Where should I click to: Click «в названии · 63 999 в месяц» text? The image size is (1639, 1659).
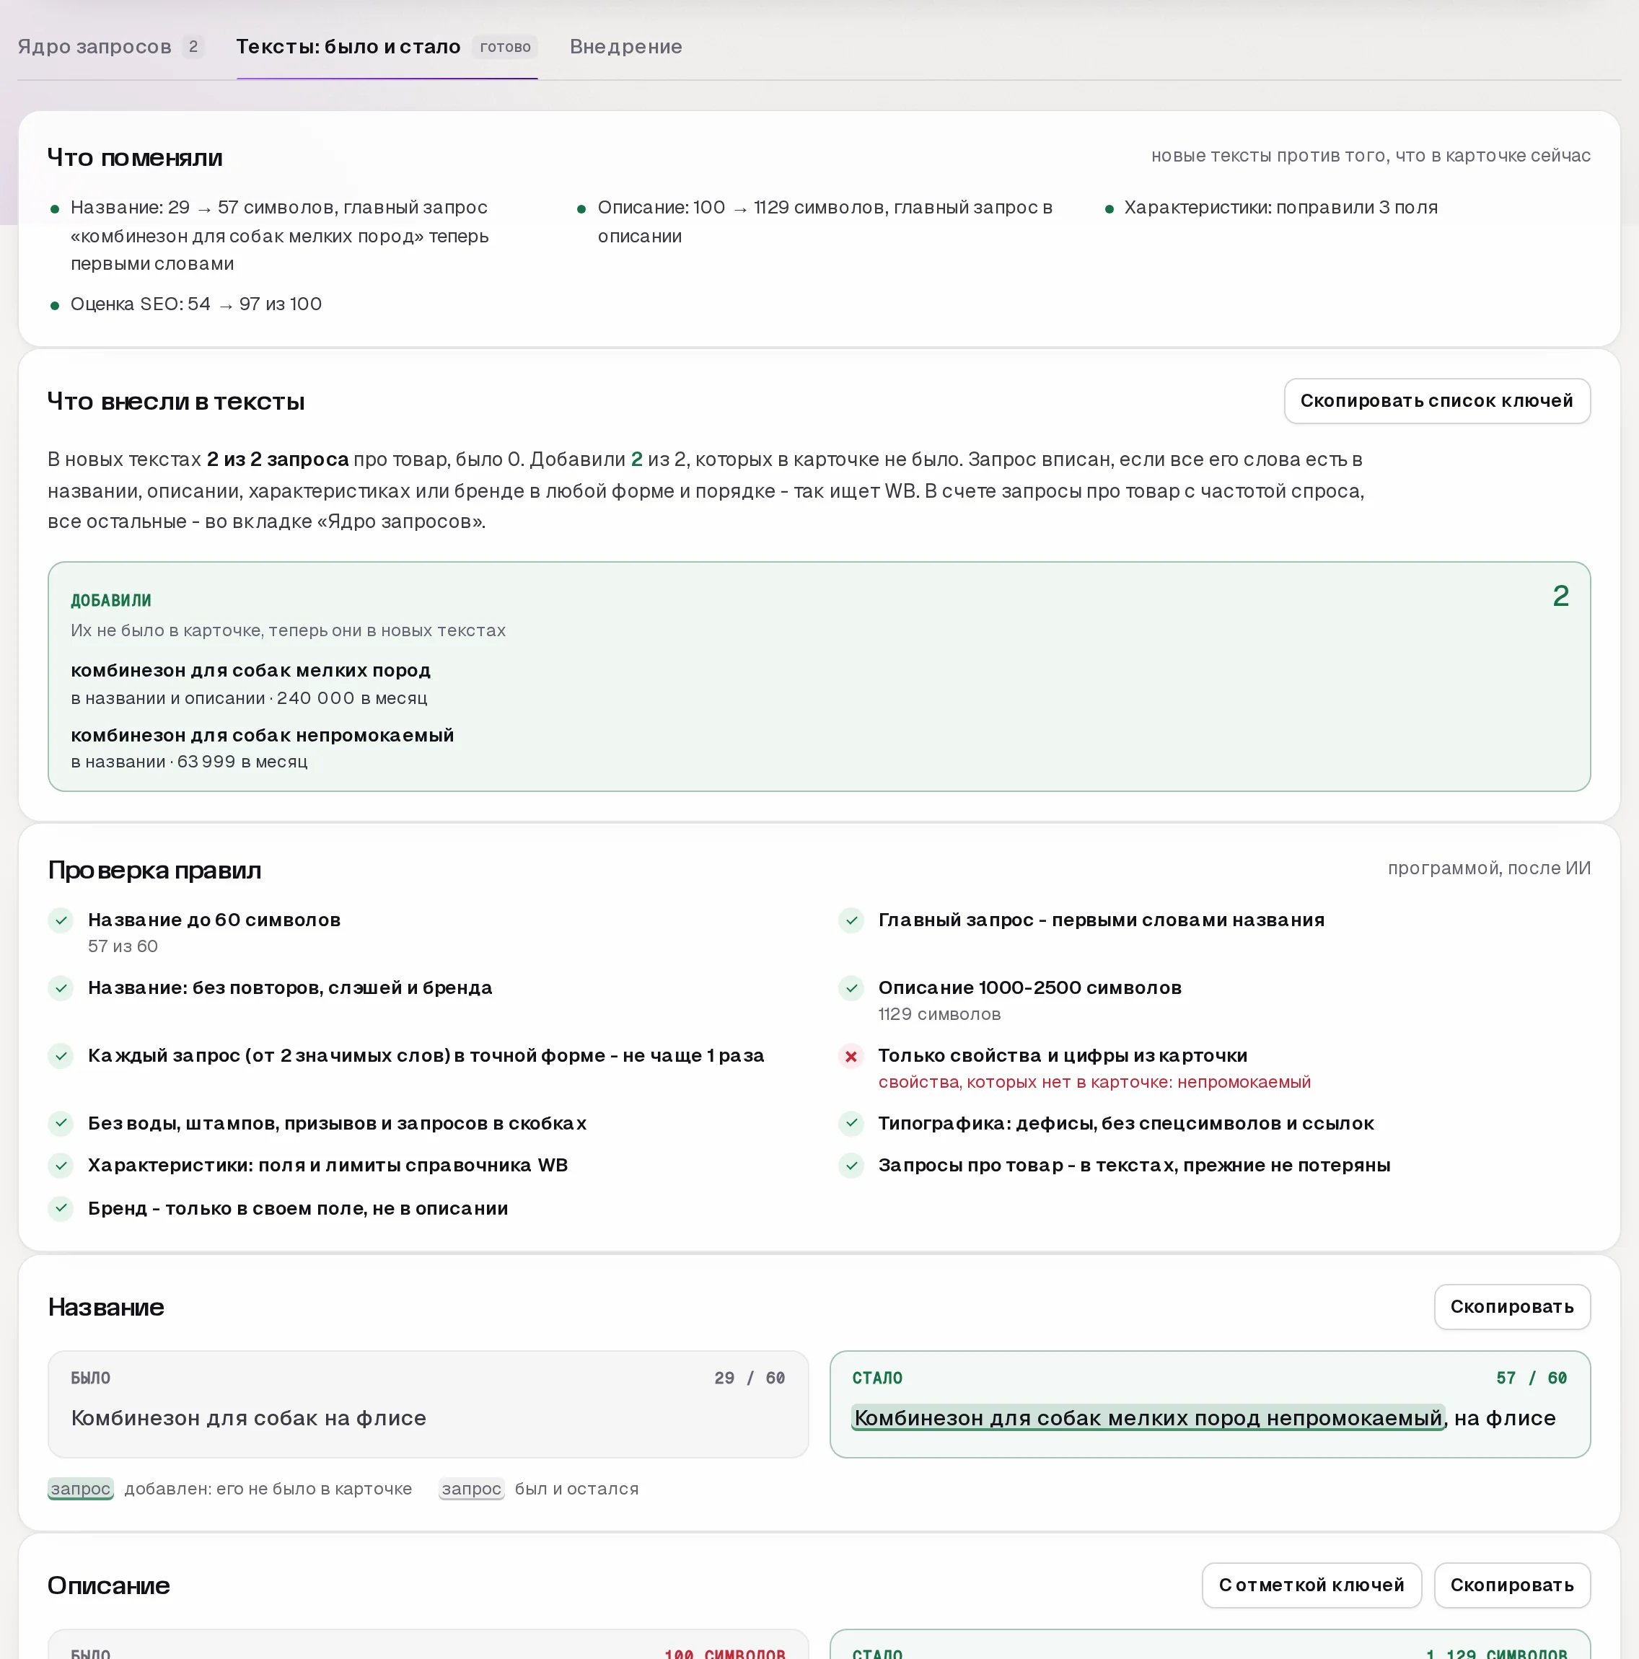click(189, 762)
